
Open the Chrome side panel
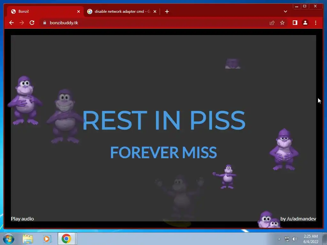click(295, 23)
